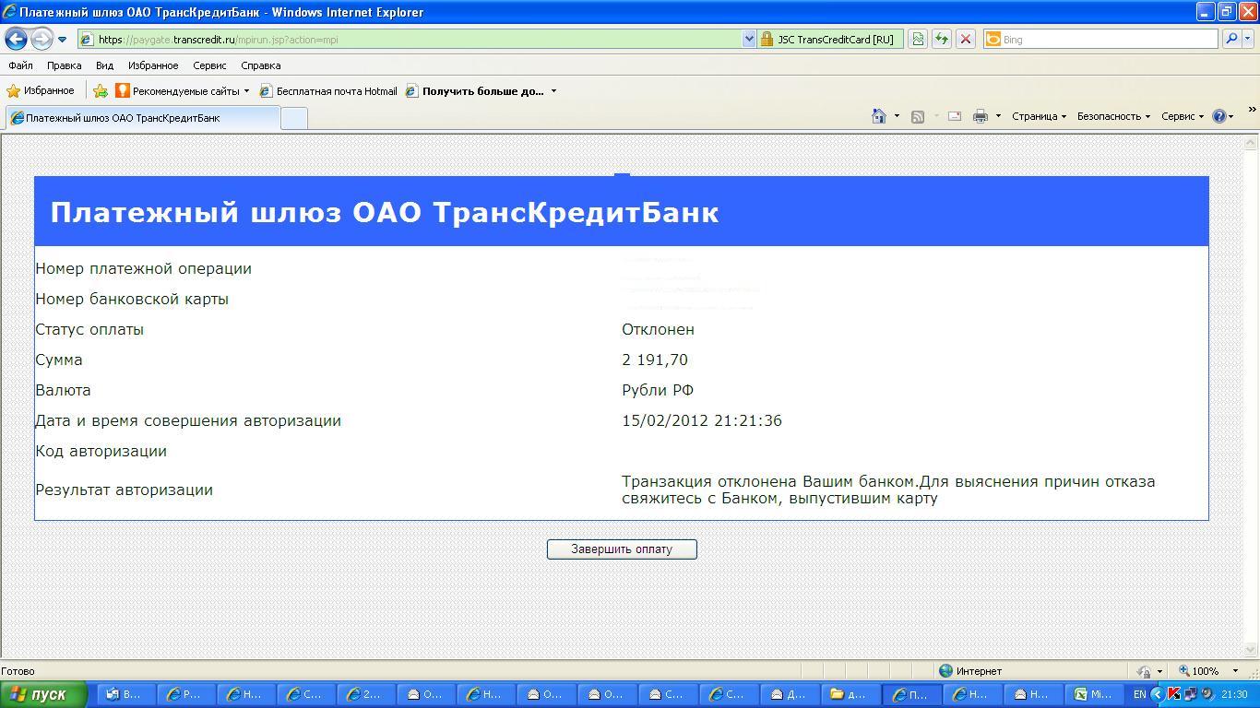This screenshot has height=708, width=1260.
Task: Open the Страница dropdown menu
Action: point(1039,116)
